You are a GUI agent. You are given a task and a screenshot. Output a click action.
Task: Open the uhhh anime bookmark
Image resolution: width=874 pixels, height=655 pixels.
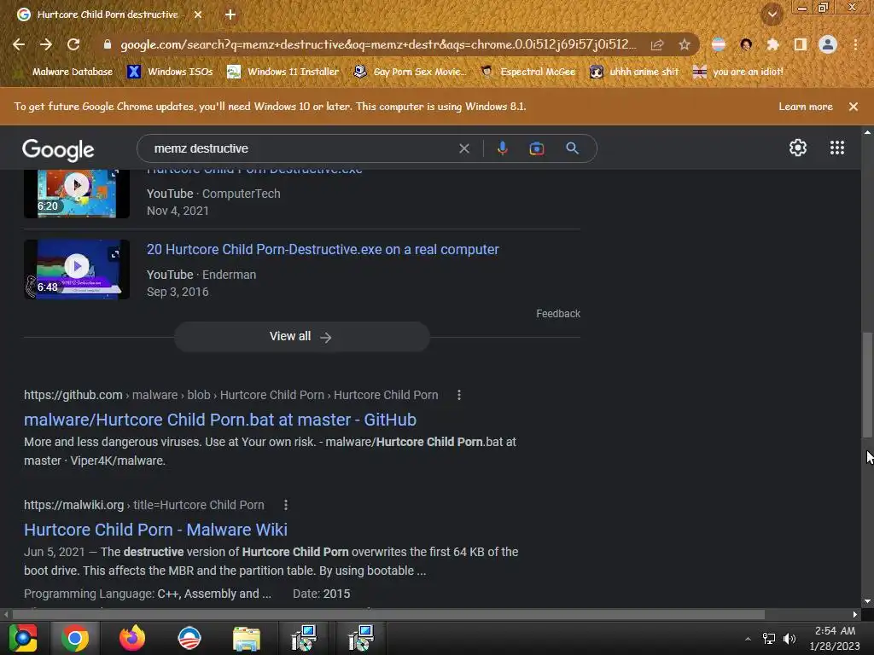click(x=634, y=72)
